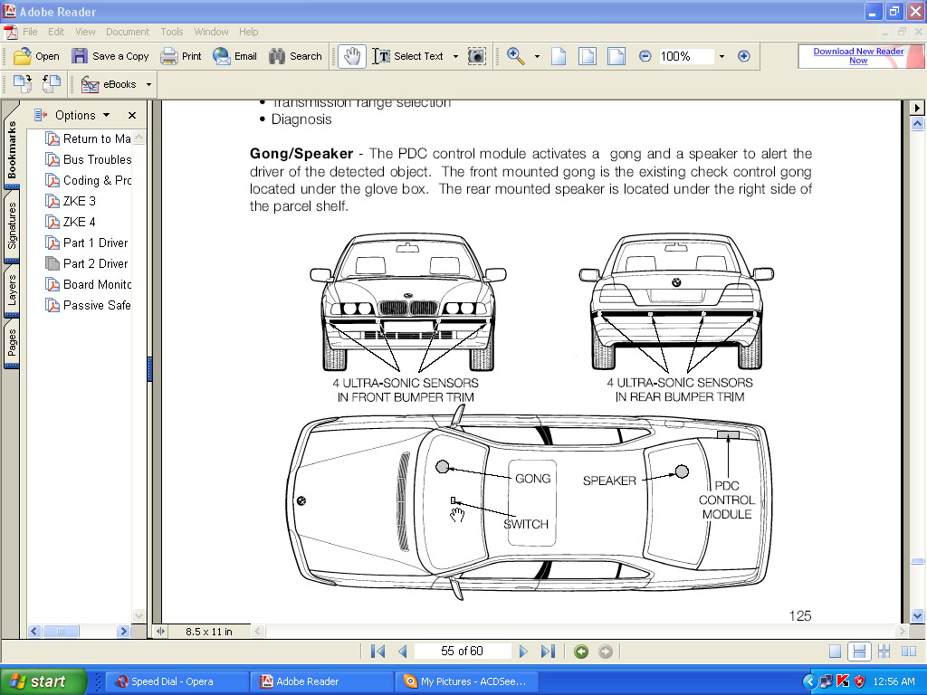Viewport: 927px width, 695px height.
Task: Activate the Select Text tool
Action: pyautogui.click(x=408, y=56)
